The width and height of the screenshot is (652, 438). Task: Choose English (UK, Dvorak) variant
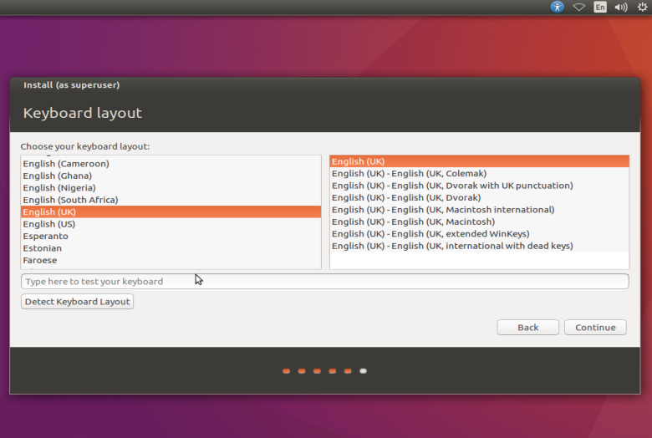480,197
